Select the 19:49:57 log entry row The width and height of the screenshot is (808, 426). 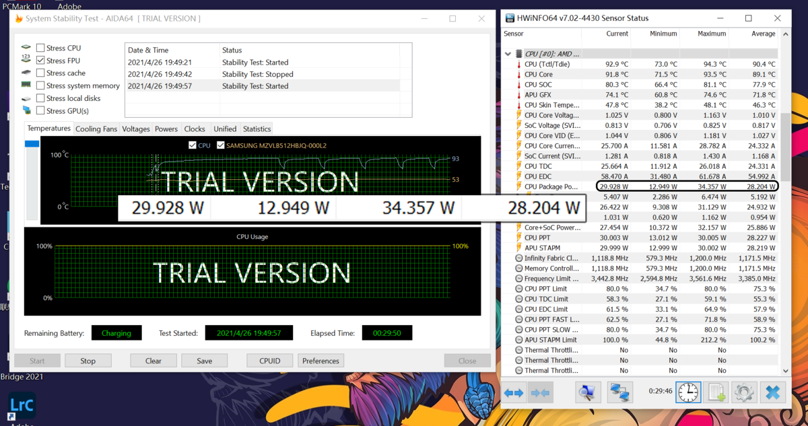(263, 86)
